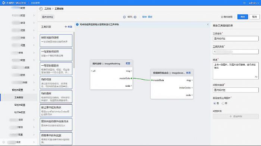
Task: Click the platform logo in the header
Action: pos(3,3)
